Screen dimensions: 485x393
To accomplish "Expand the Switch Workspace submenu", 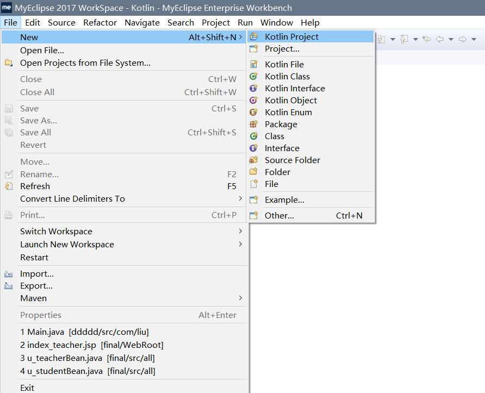I will [124, 231].
